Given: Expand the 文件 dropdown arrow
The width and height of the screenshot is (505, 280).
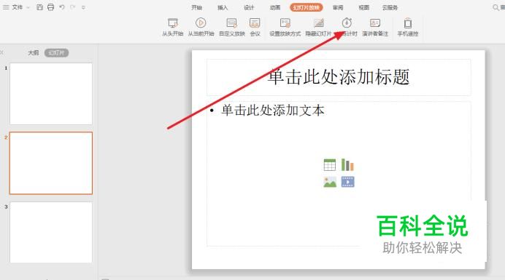Looking at the screenshot, I should point(28,7).
